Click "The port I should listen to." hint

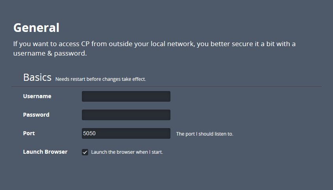(x=205, y=134)
